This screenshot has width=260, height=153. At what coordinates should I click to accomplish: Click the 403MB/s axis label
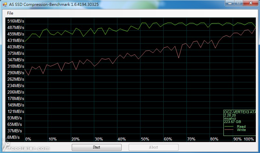pyautogui.click(x=16, y=47)
